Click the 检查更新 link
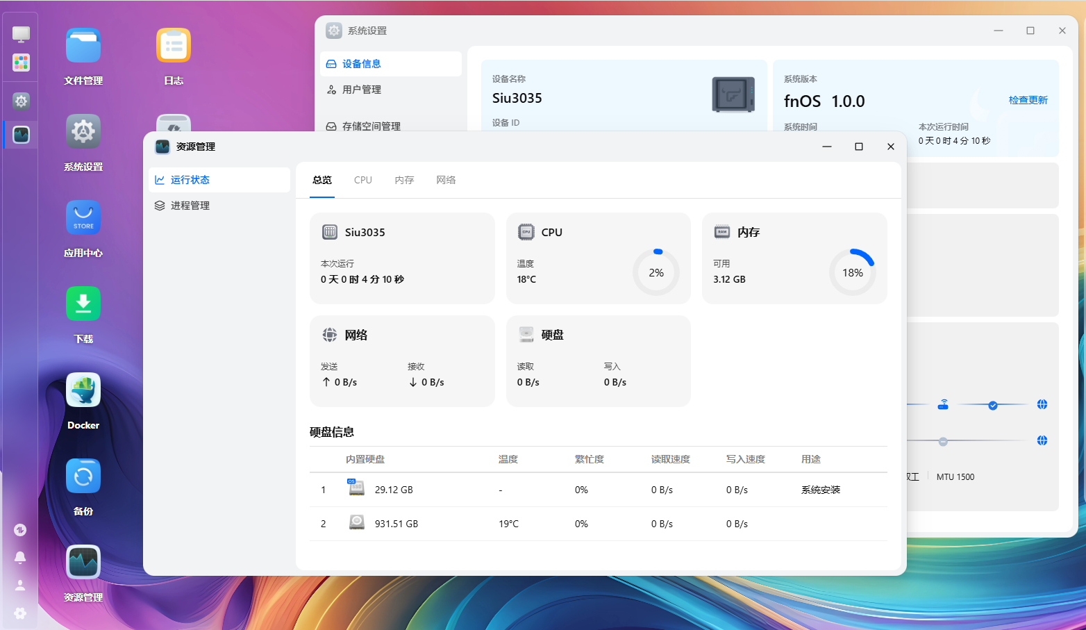1086x630 pixels. [x=1028, y=100]
